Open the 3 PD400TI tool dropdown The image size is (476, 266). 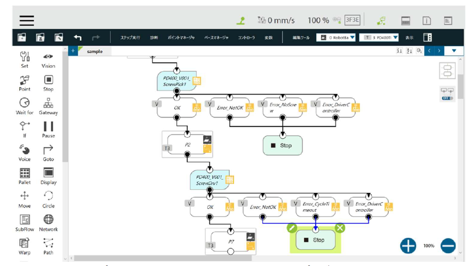click(x=379, y=37)
